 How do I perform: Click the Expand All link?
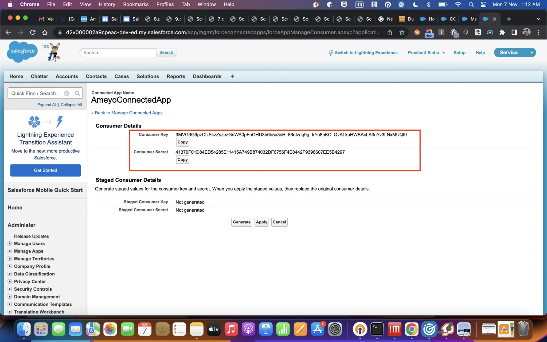coord(47,105)
